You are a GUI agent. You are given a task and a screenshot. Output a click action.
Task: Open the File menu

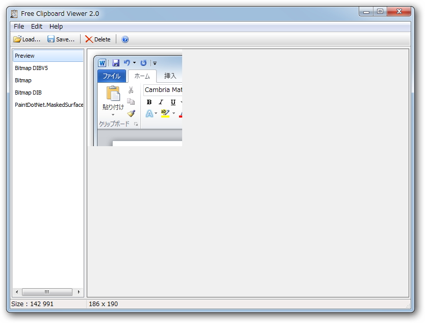(18, 27)
